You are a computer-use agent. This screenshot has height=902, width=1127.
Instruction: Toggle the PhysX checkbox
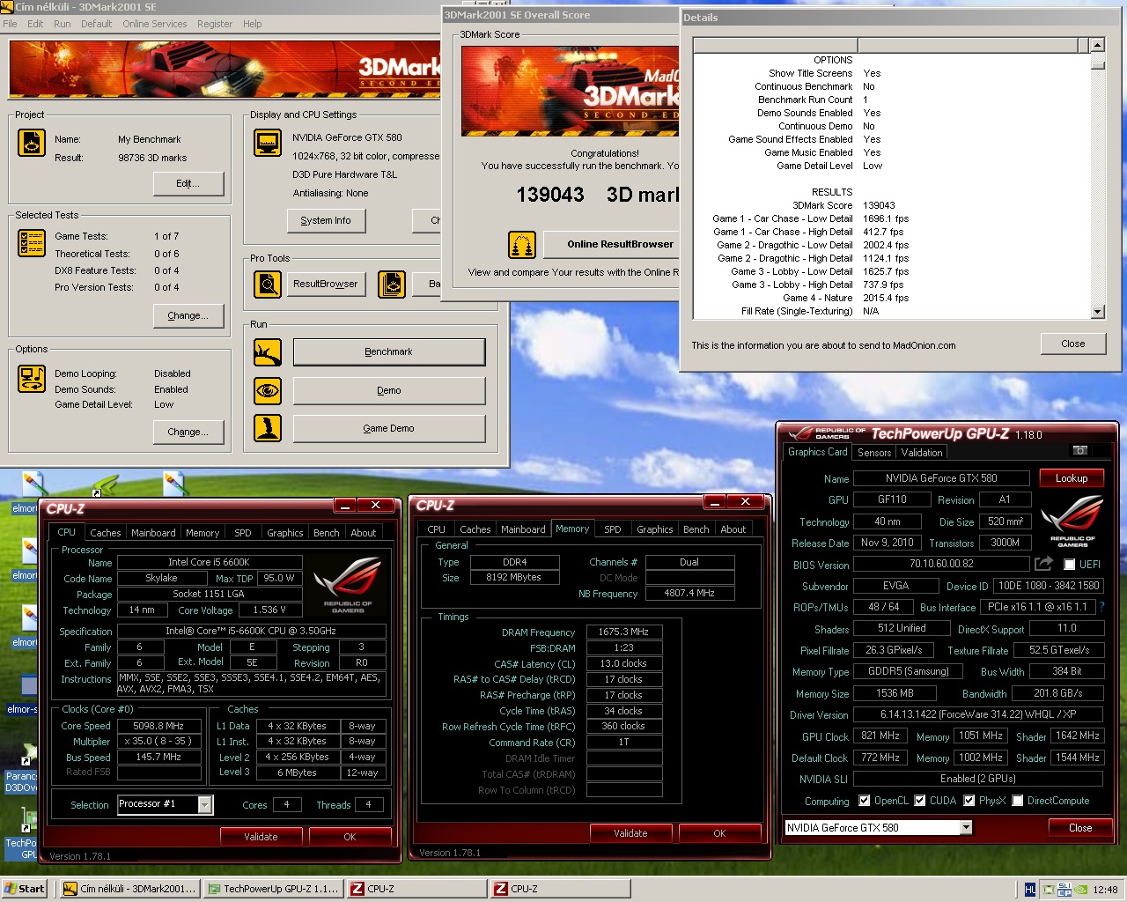click(969, 801)
